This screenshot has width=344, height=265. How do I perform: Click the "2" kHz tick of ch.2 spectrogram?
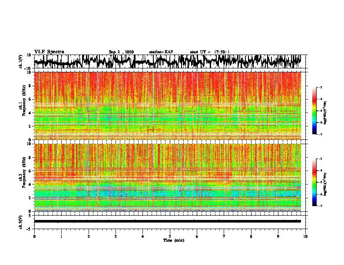coord(30,198)
